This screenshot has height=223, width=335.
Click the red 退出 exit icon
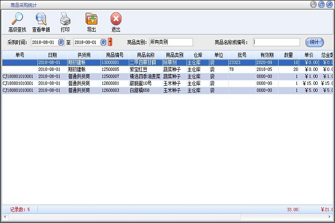[116, 22]
